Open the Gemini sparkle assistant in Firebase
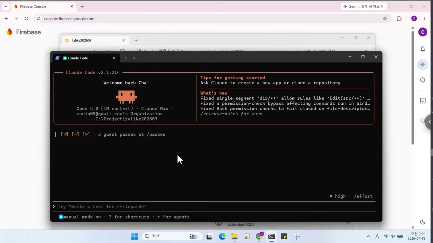Viewport: 433px width, 243px height. click(x=422, y=64)
